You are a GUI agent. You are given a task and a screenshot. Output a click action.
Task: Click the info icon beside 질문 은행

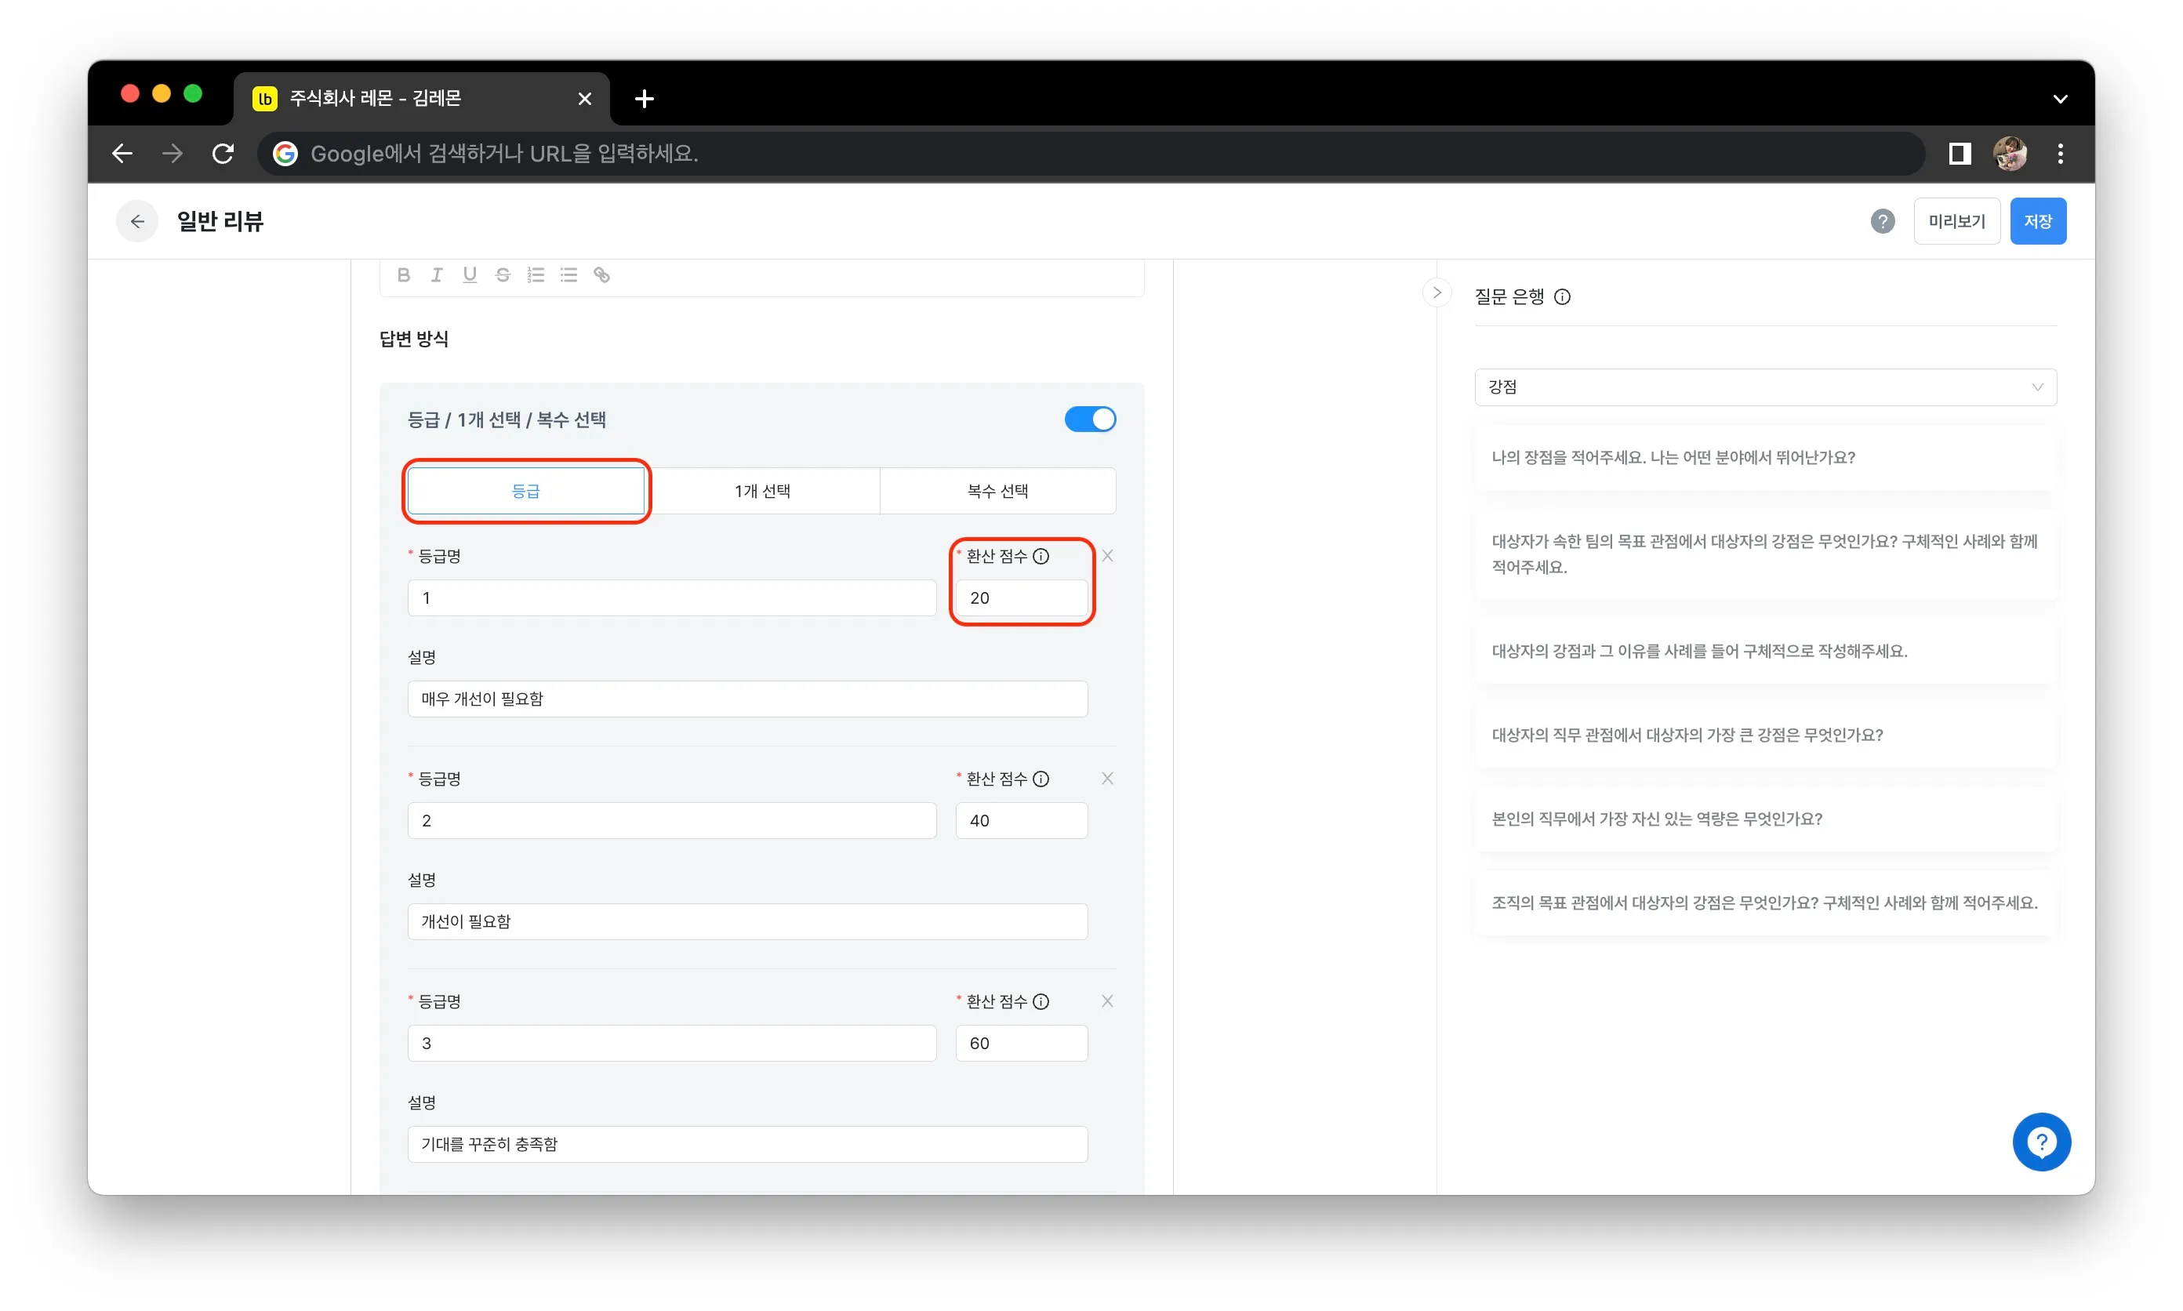click(1562, 297)
